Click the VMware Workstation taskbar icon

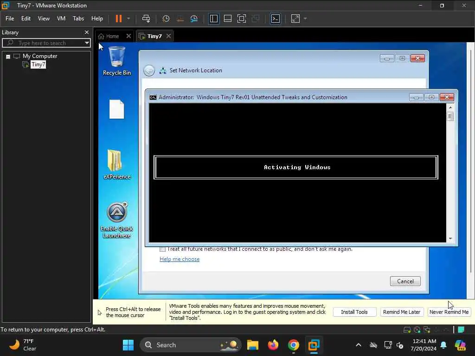coord(314,345)
